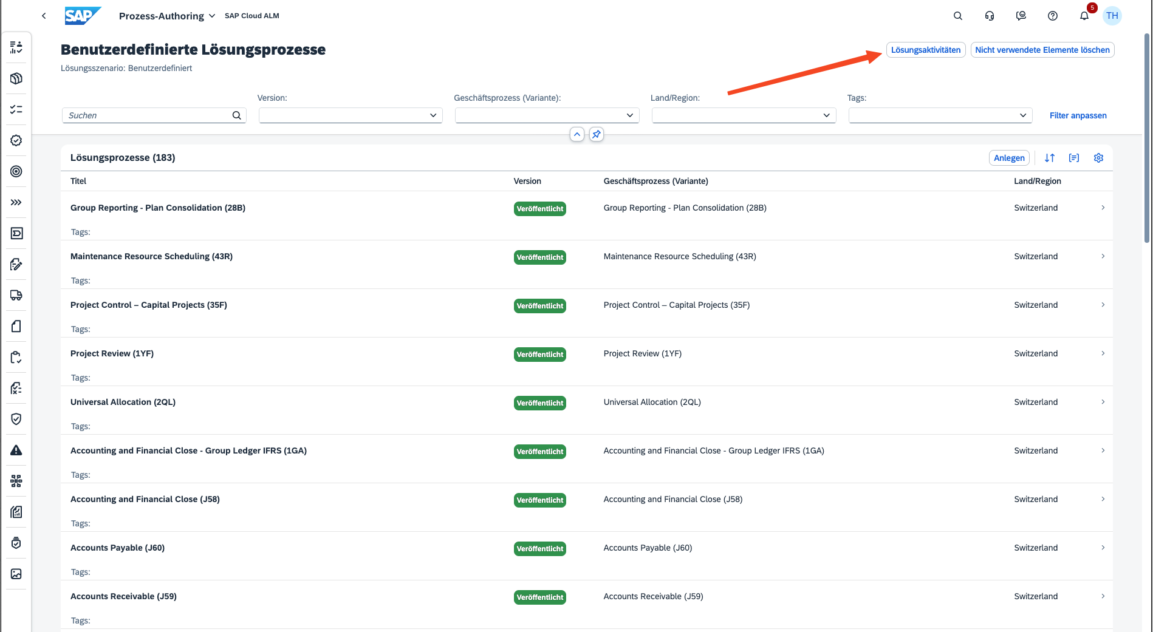Click the warning triangle sidebar icon
Image resolution: width=1153 pixels, height=632 pixels.
pos(16,450)
